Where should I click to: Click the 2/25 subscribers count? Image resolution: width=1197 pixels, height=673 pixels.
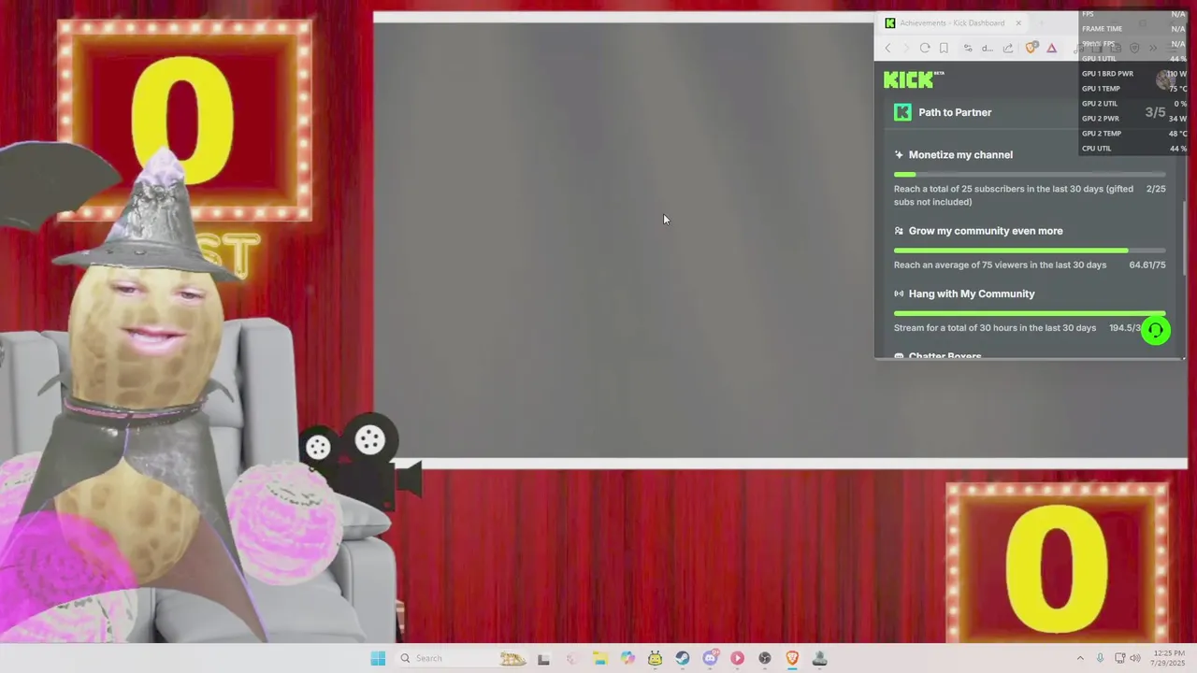(x=1156, y=189)
